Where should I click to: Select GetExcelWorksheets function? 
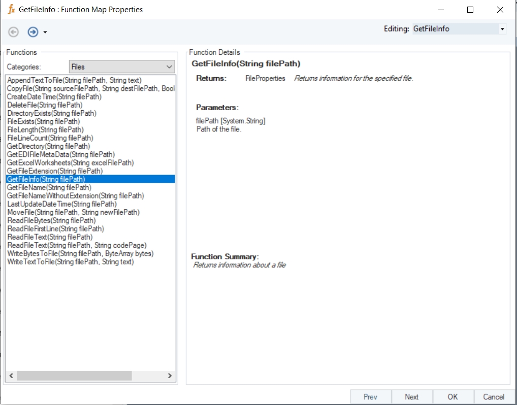click(x=71, y=163)
